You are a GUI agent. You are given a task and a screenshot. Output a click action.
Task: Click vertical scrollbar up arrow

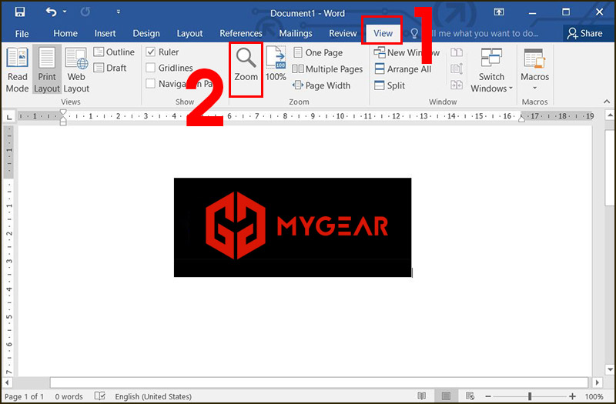[x=610, y=115]
